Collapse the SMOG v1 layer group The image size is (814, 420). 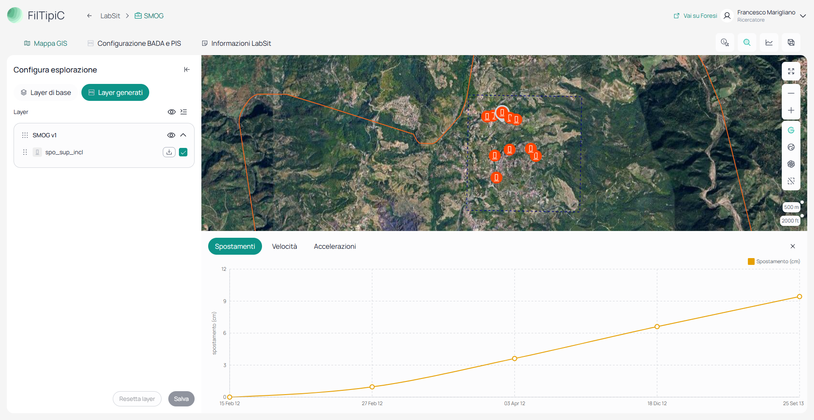[183, 135]
